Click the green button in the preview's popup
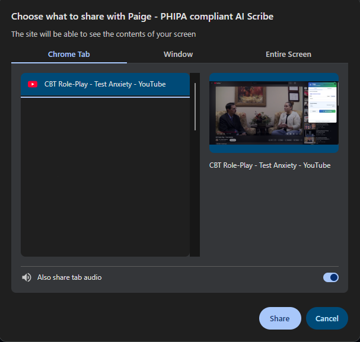360x342 pixels. [x=327, y=110]
